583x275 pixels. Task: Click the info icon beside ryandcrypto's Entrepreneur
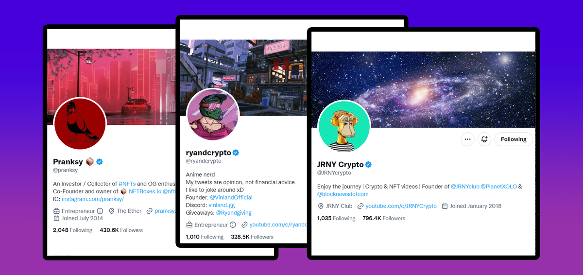point(233,225)
